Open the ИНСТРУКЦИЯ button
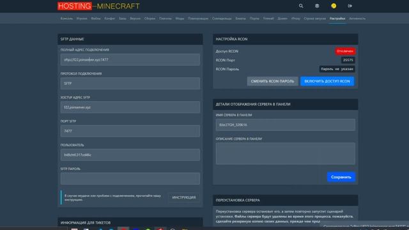The height and width of the screenshot is (230, 409). click(184, 197)
